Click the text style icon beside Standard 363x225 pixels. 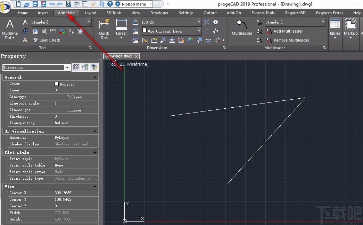pos(25,22)
